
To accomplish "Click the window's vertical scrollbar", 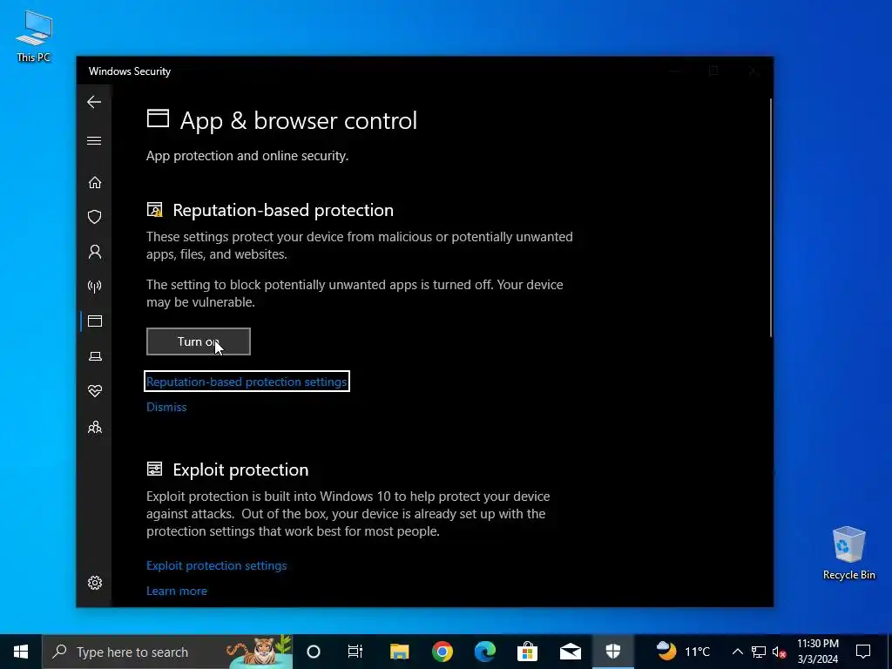I will [x=771, y=217].
